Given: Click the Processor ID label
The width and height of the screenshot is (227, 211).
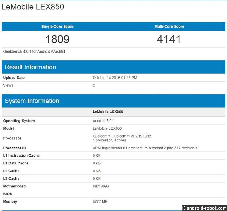Looking at the screenshot, I should 15,148.
